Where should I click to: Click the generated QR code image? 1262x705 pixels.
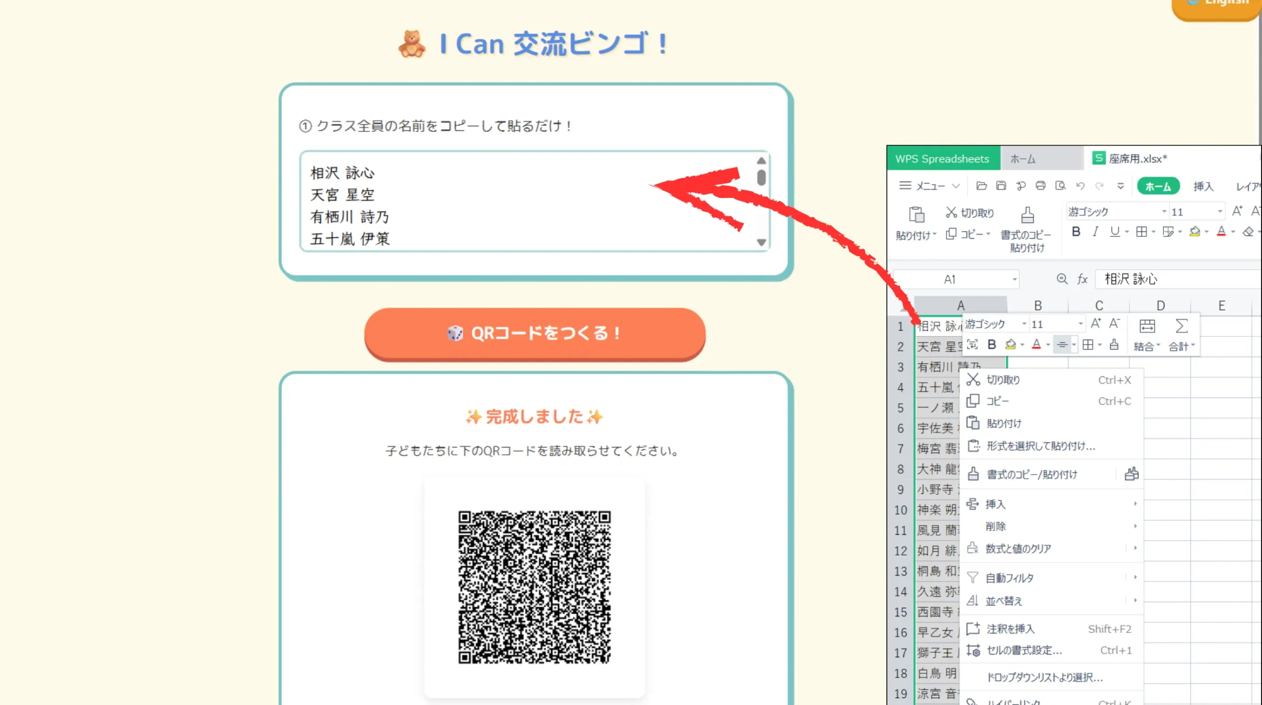(534, 587)
